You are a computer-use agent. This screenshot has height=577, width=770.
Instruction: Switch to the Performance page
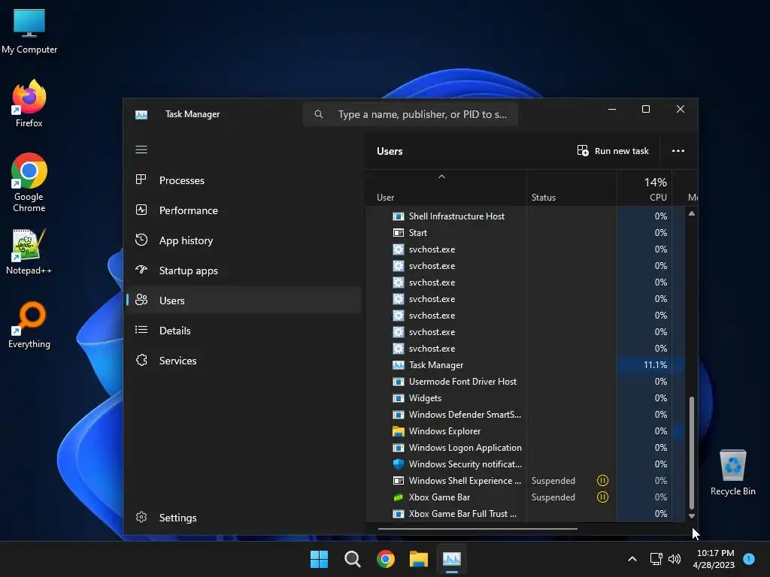(x=244, y=210)
